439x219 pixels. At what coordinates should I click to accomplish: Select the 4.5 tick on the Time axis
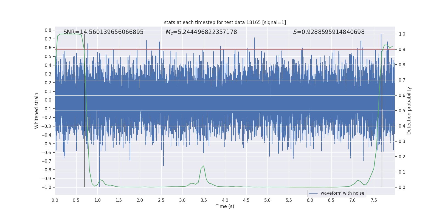[246, 200]
